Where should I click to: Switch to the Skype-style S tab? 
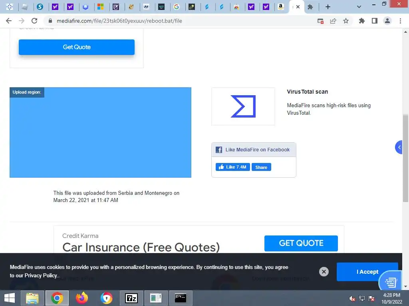click(40, 7)
